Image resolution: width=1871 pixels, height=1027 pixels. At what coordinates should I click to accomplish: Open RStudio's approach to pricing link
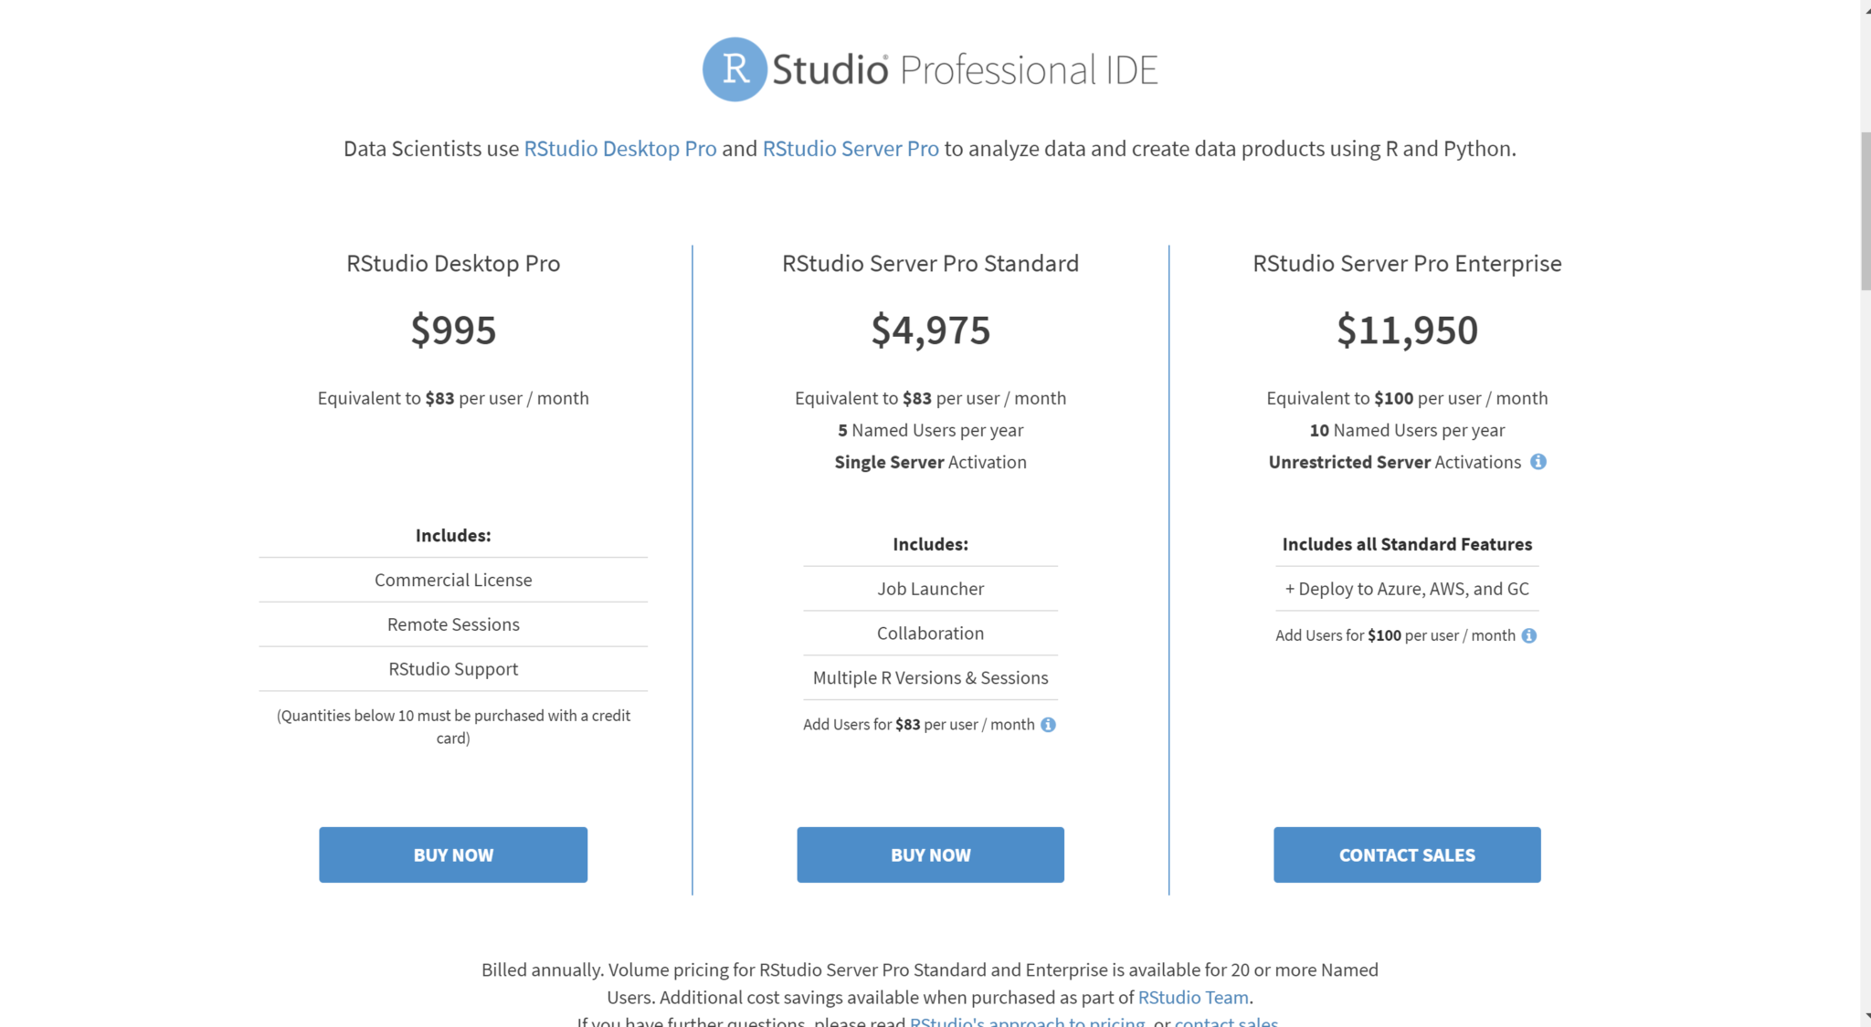click(x=1027, y=1022)
